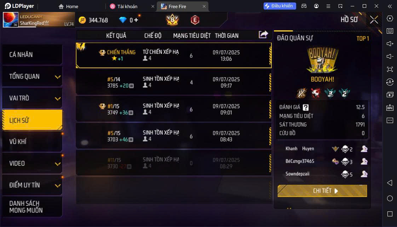Click the Điều khiển control button
The height and width of the screenshot is (227, 397).
coord(280,6)
